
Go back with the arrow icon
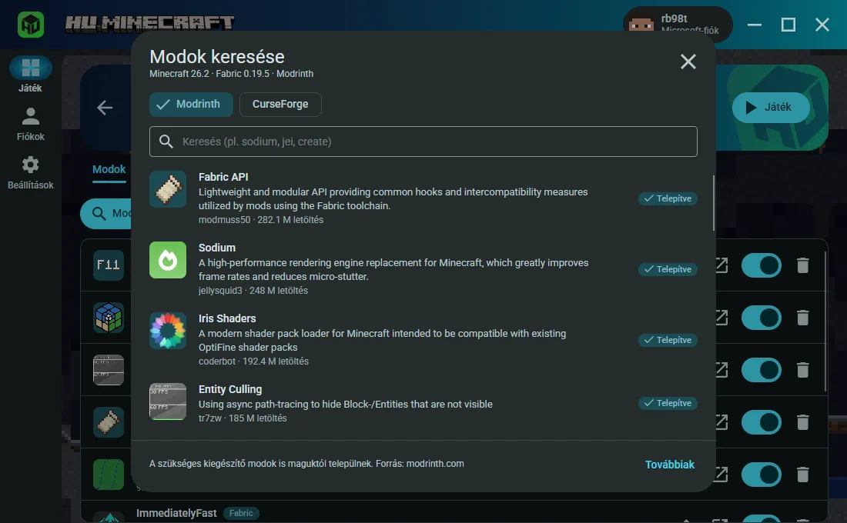[105, 108]
